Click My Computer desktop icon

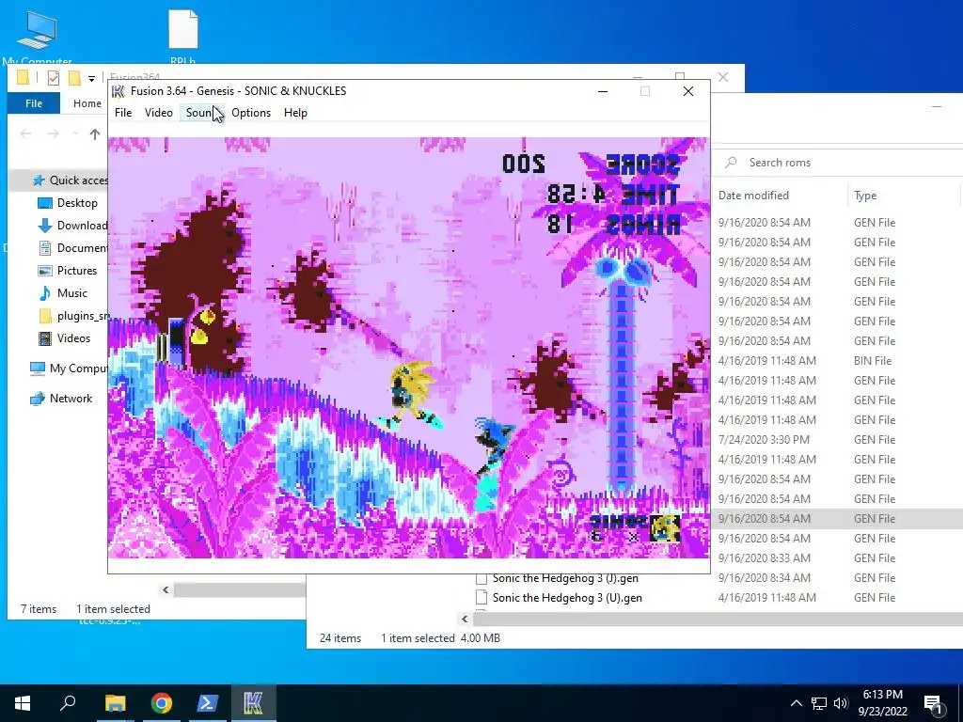37,38
